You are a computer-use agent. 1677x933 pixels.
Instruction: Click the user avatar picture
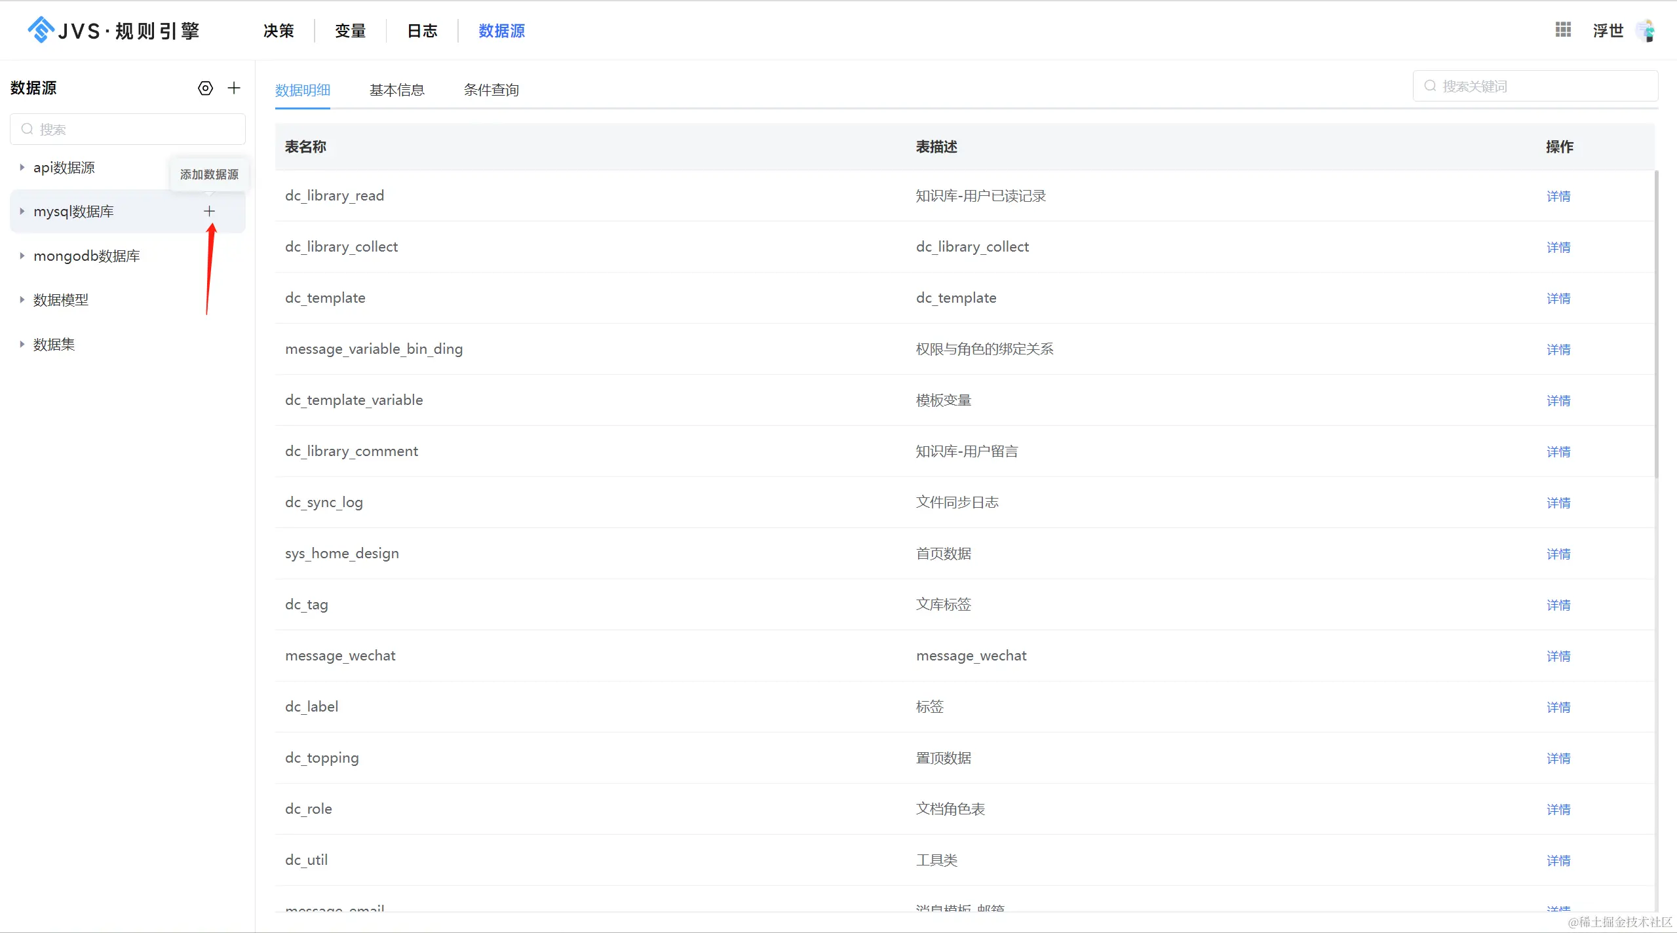pyautogui.click(x=1646, y=30)
